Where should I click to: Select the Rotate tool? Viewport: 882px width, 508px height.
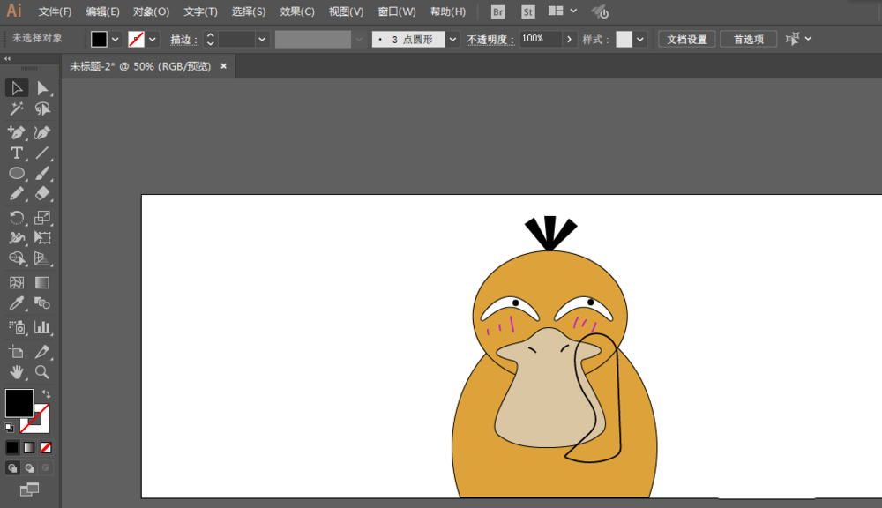(x=17, y=218)
